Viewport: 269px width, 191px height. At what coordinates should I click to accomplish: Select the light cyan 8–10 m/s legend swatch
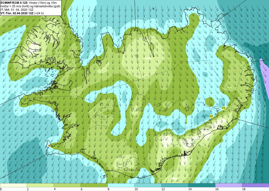tap(121, 185)
